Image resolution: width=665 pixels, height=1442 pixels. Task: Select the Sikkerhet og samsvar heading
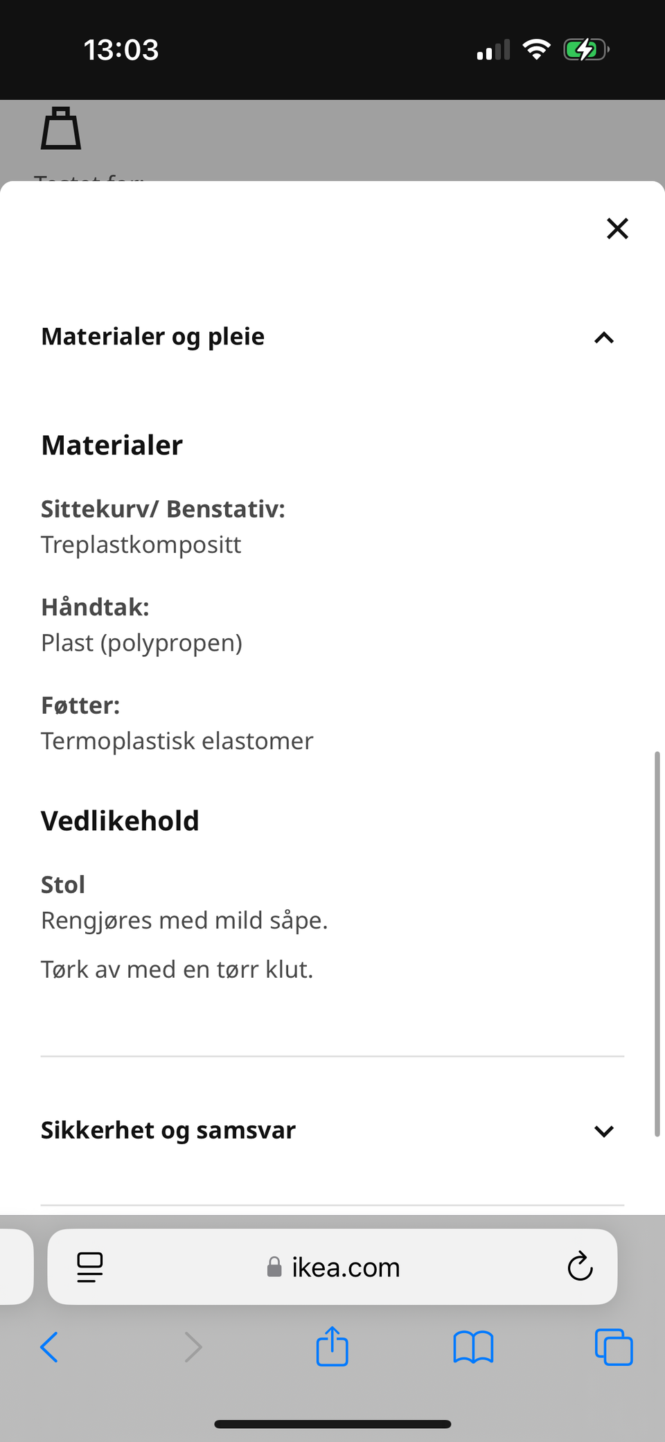pyautogui.click(x=168, y=1129)
